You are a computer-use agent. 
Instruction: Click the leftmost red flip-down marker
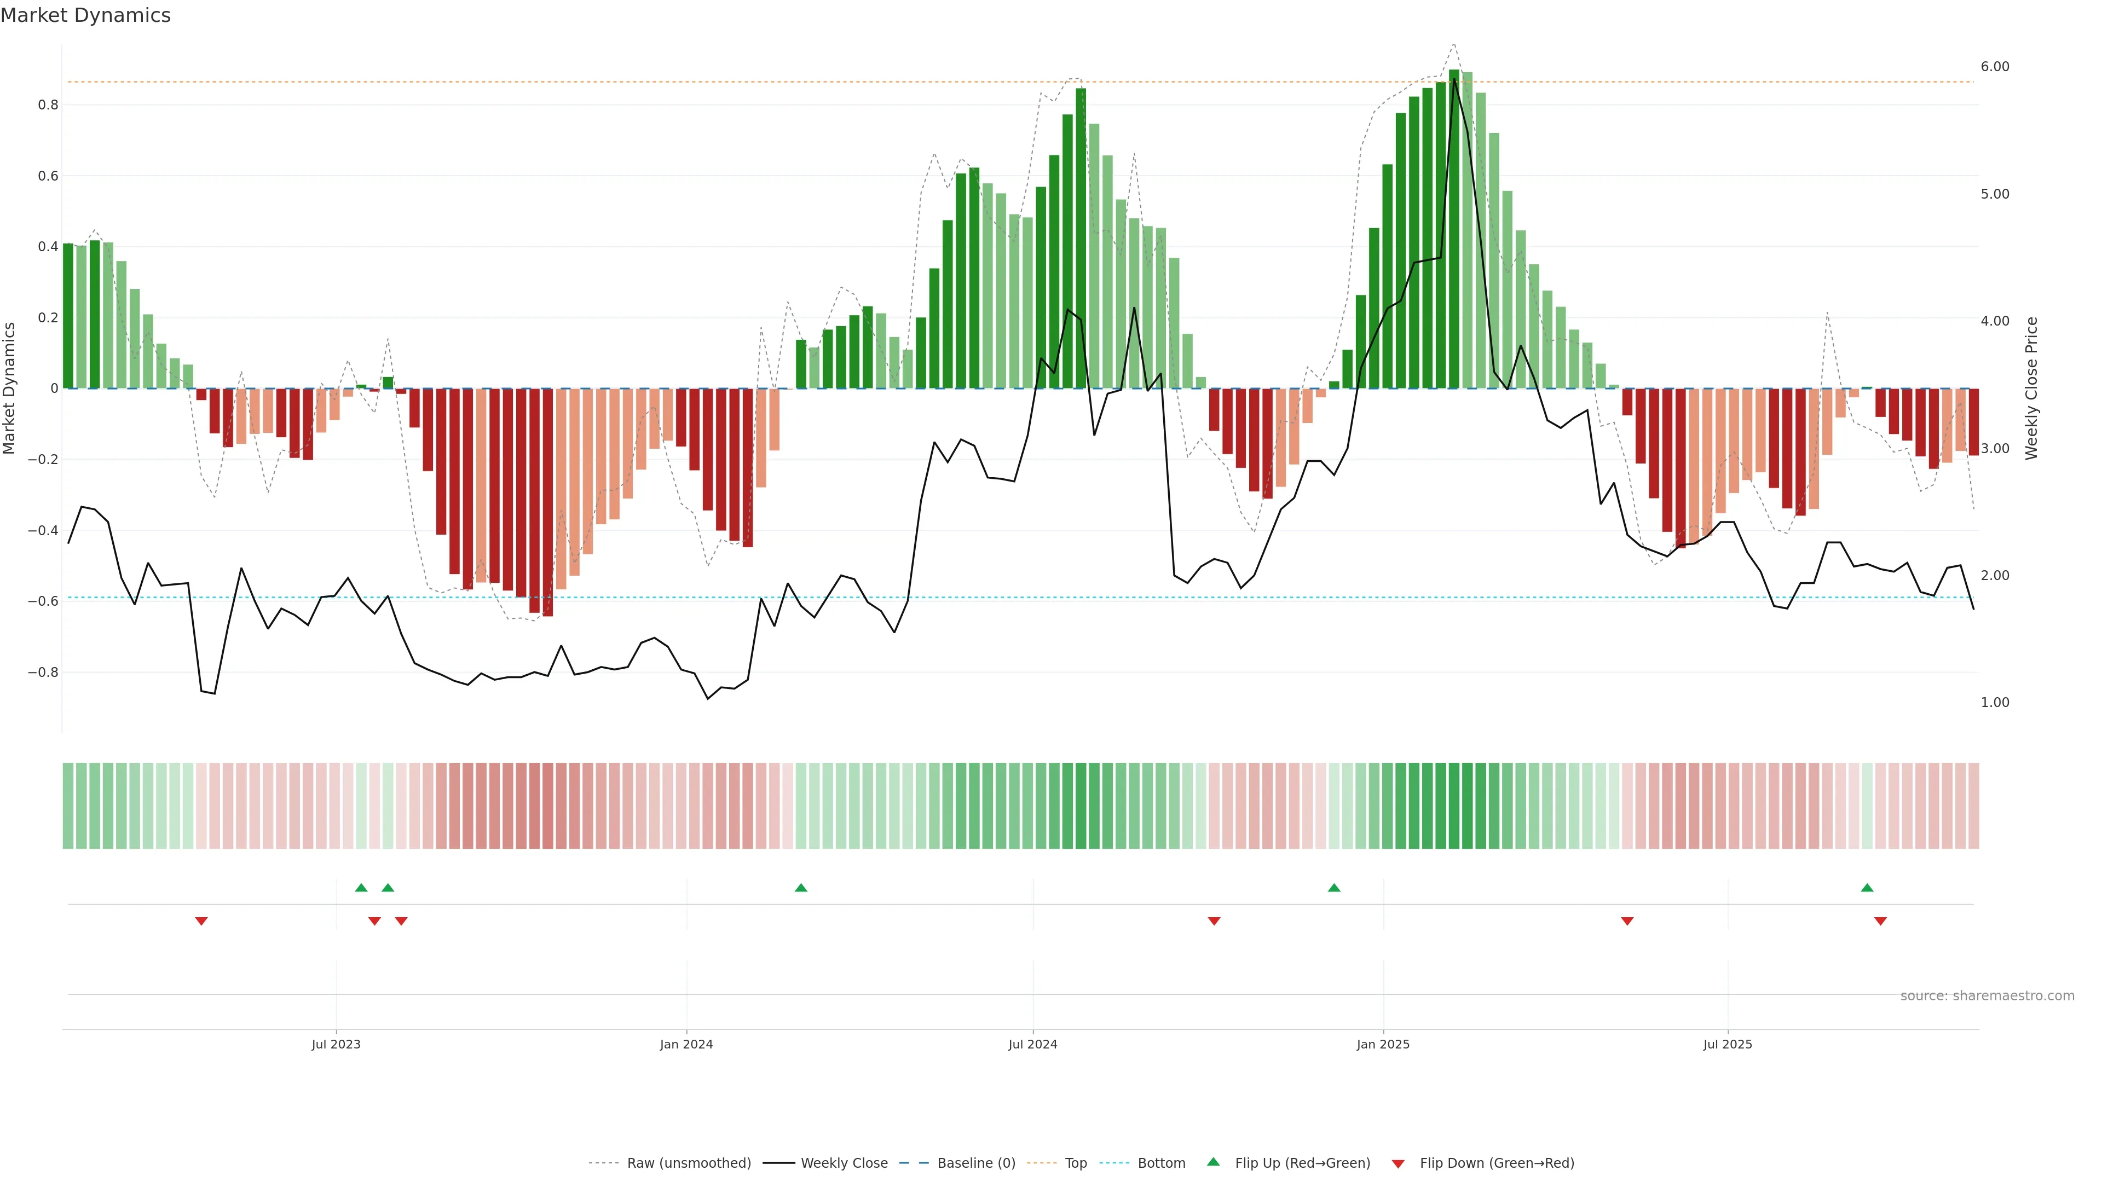click(201, 921)
